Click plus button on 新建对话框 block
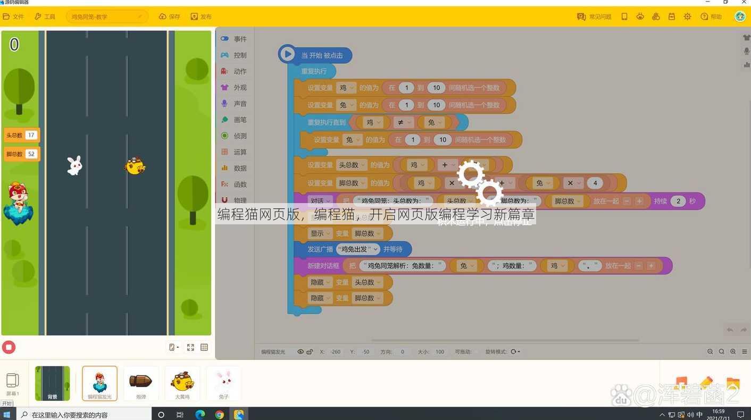This screenshot has height=420, width=751. point(650,266)
